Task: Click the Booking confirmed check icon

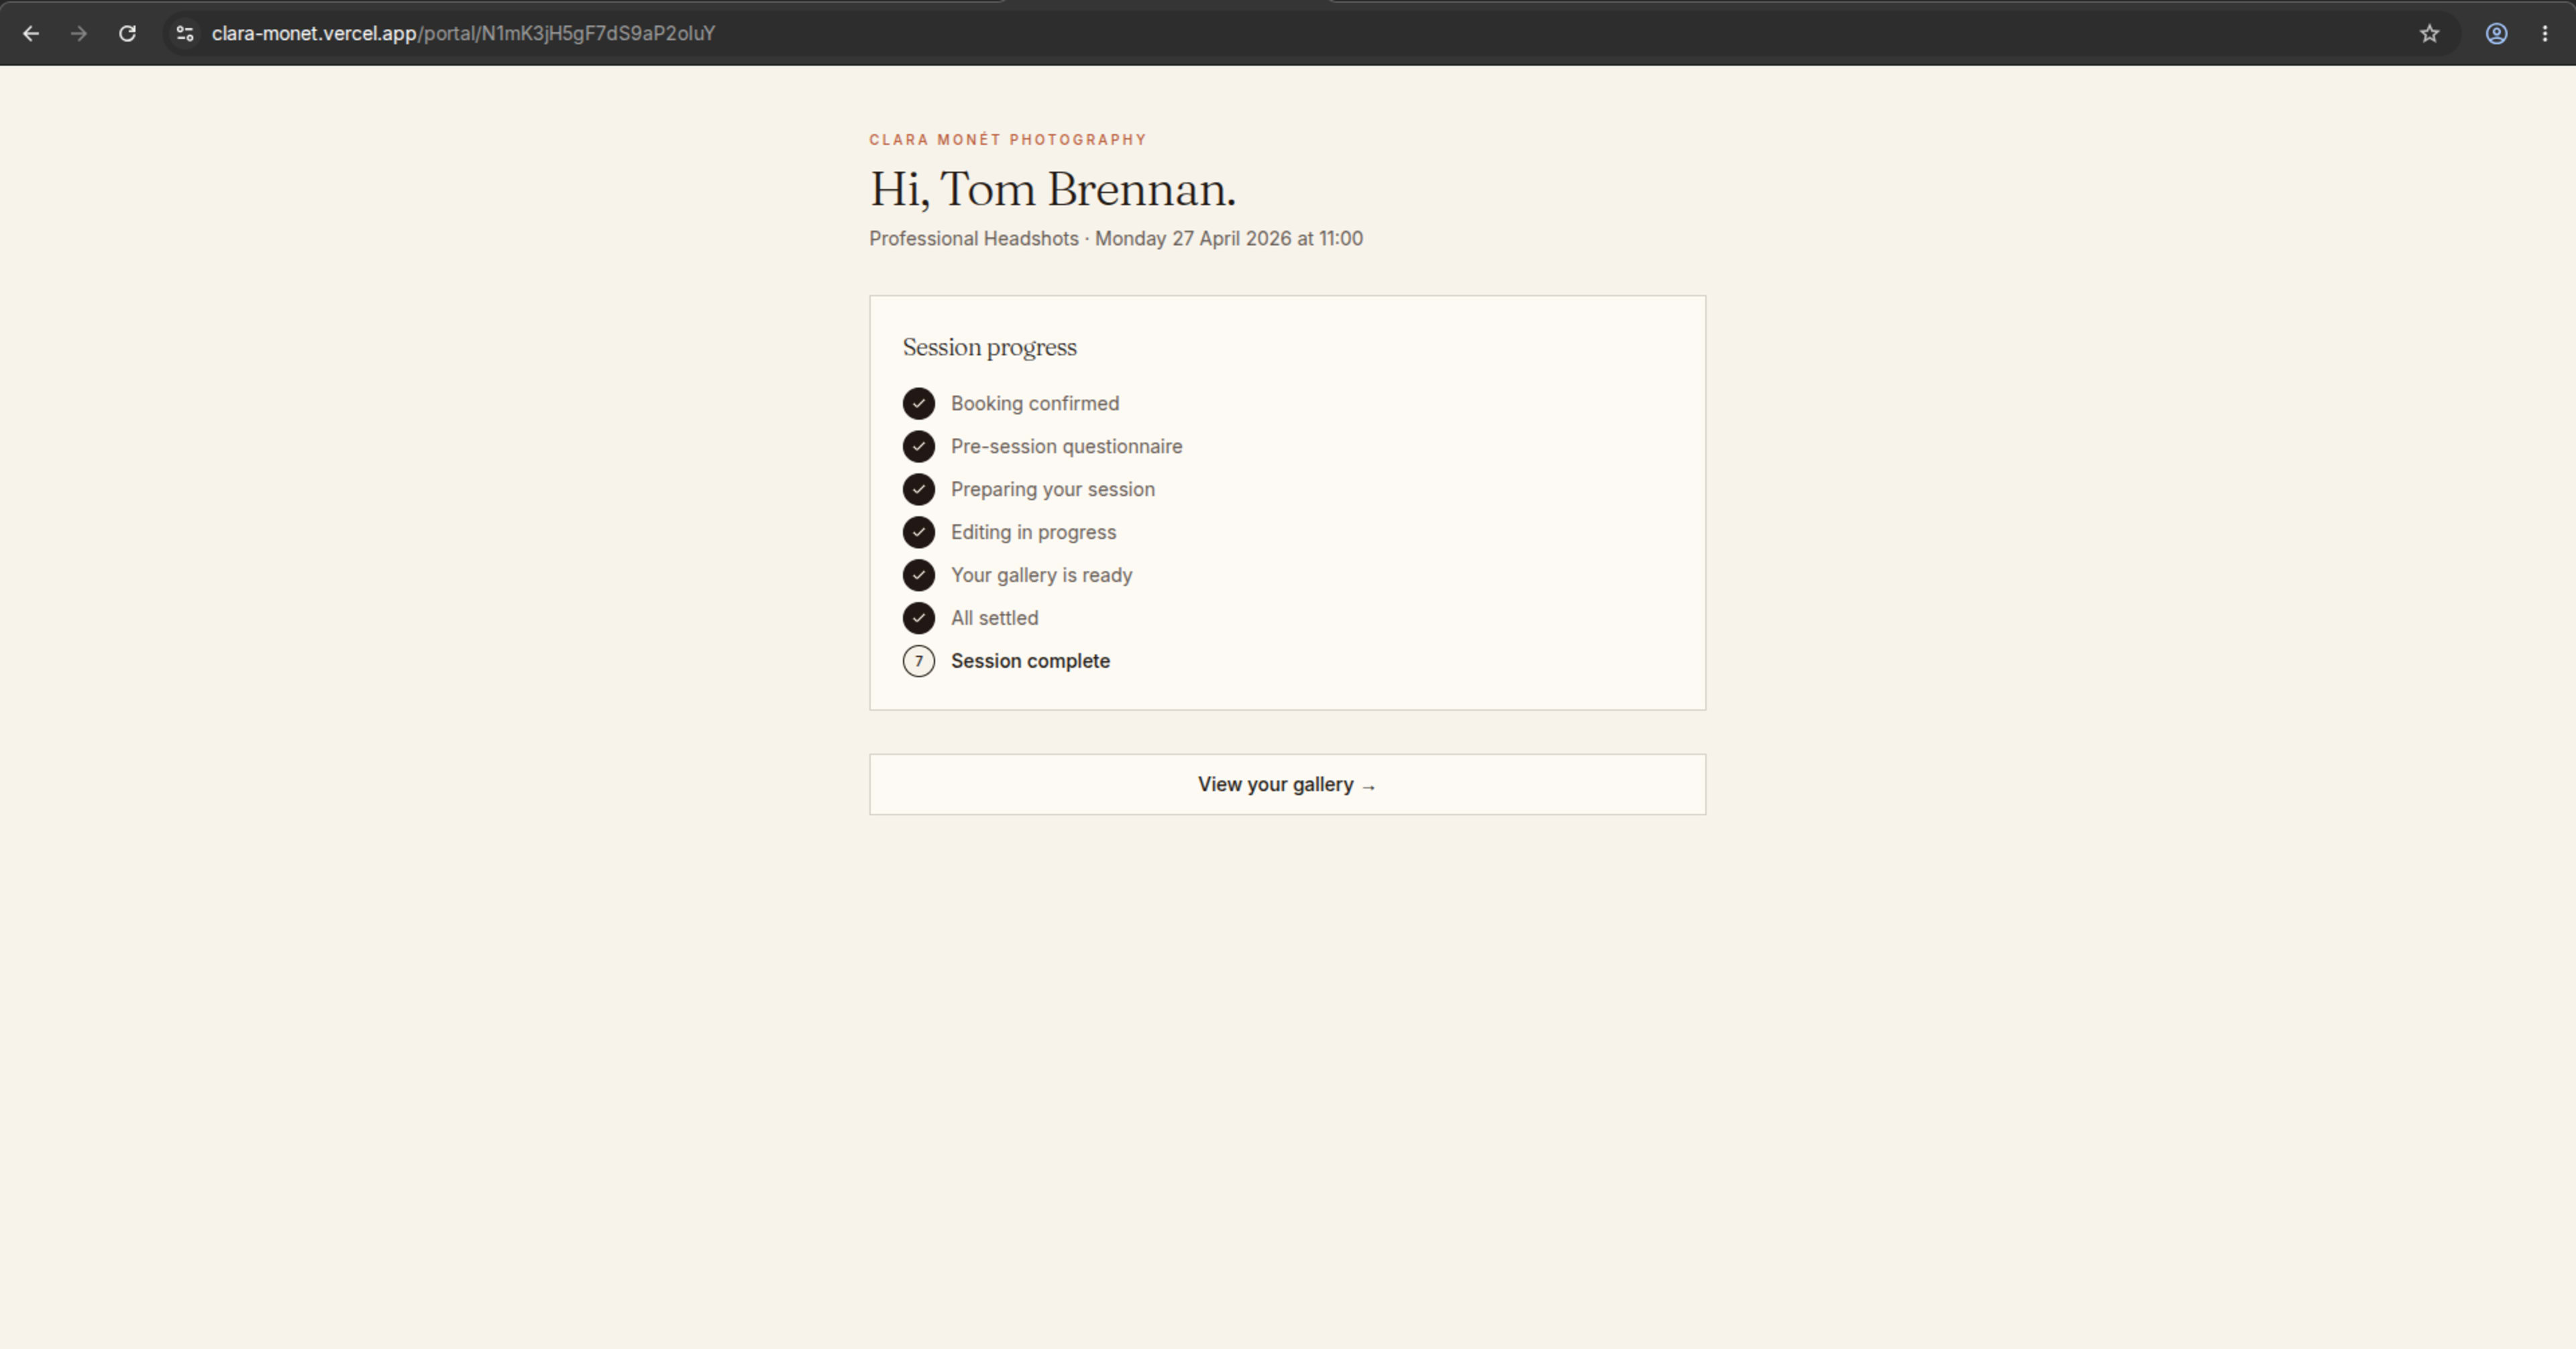Action: point(919,404)
